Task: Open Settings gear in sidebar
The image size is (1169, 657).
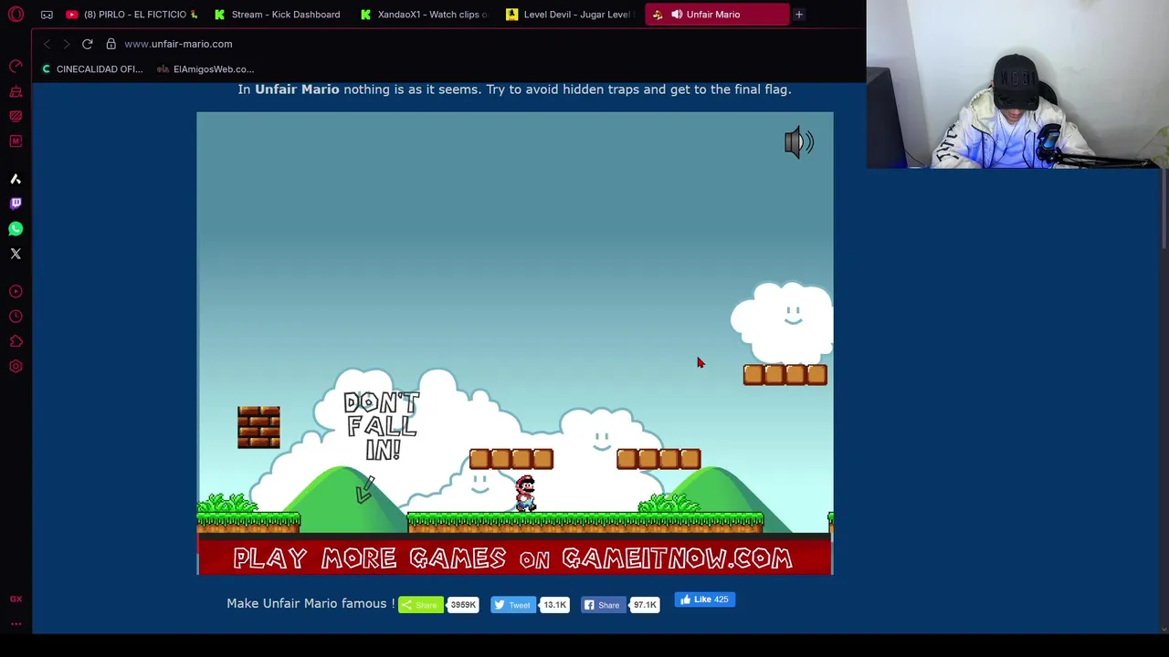Action: pyautogui.click(x=16, y=366)
